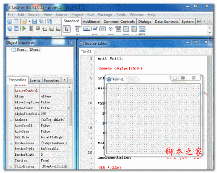Expand the BorderIcons property

(11, 143)
